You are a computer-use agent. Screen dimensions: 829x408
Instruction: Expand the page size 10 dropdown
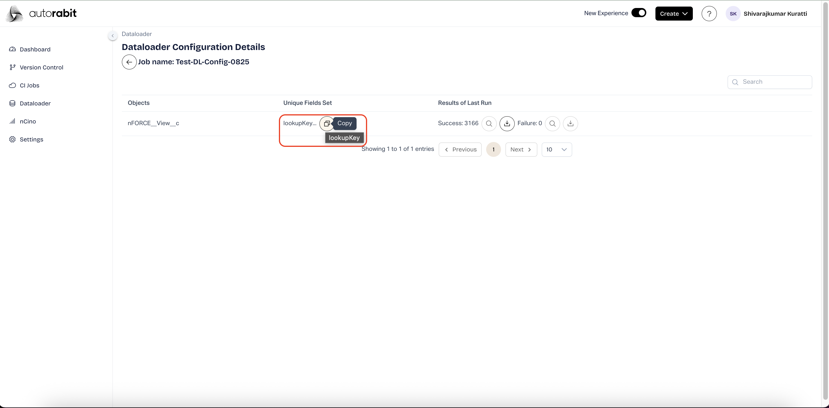tap(556, 149)
